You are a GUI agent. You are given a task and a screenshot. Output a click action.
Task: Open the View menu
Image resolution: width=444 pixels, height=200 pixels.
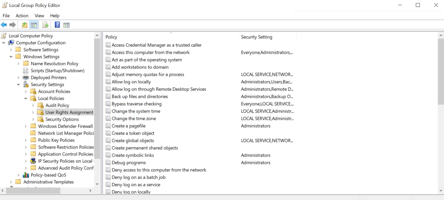[40, 16]
